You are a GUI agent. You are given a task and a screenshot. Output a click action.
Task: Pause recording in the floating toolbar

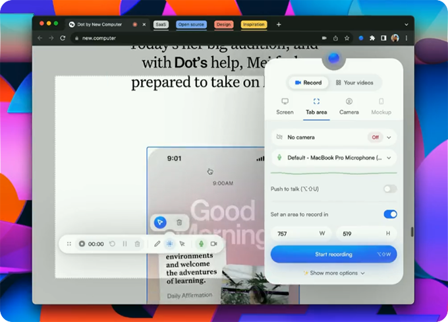pyautogui.click(x=125, y=244)
